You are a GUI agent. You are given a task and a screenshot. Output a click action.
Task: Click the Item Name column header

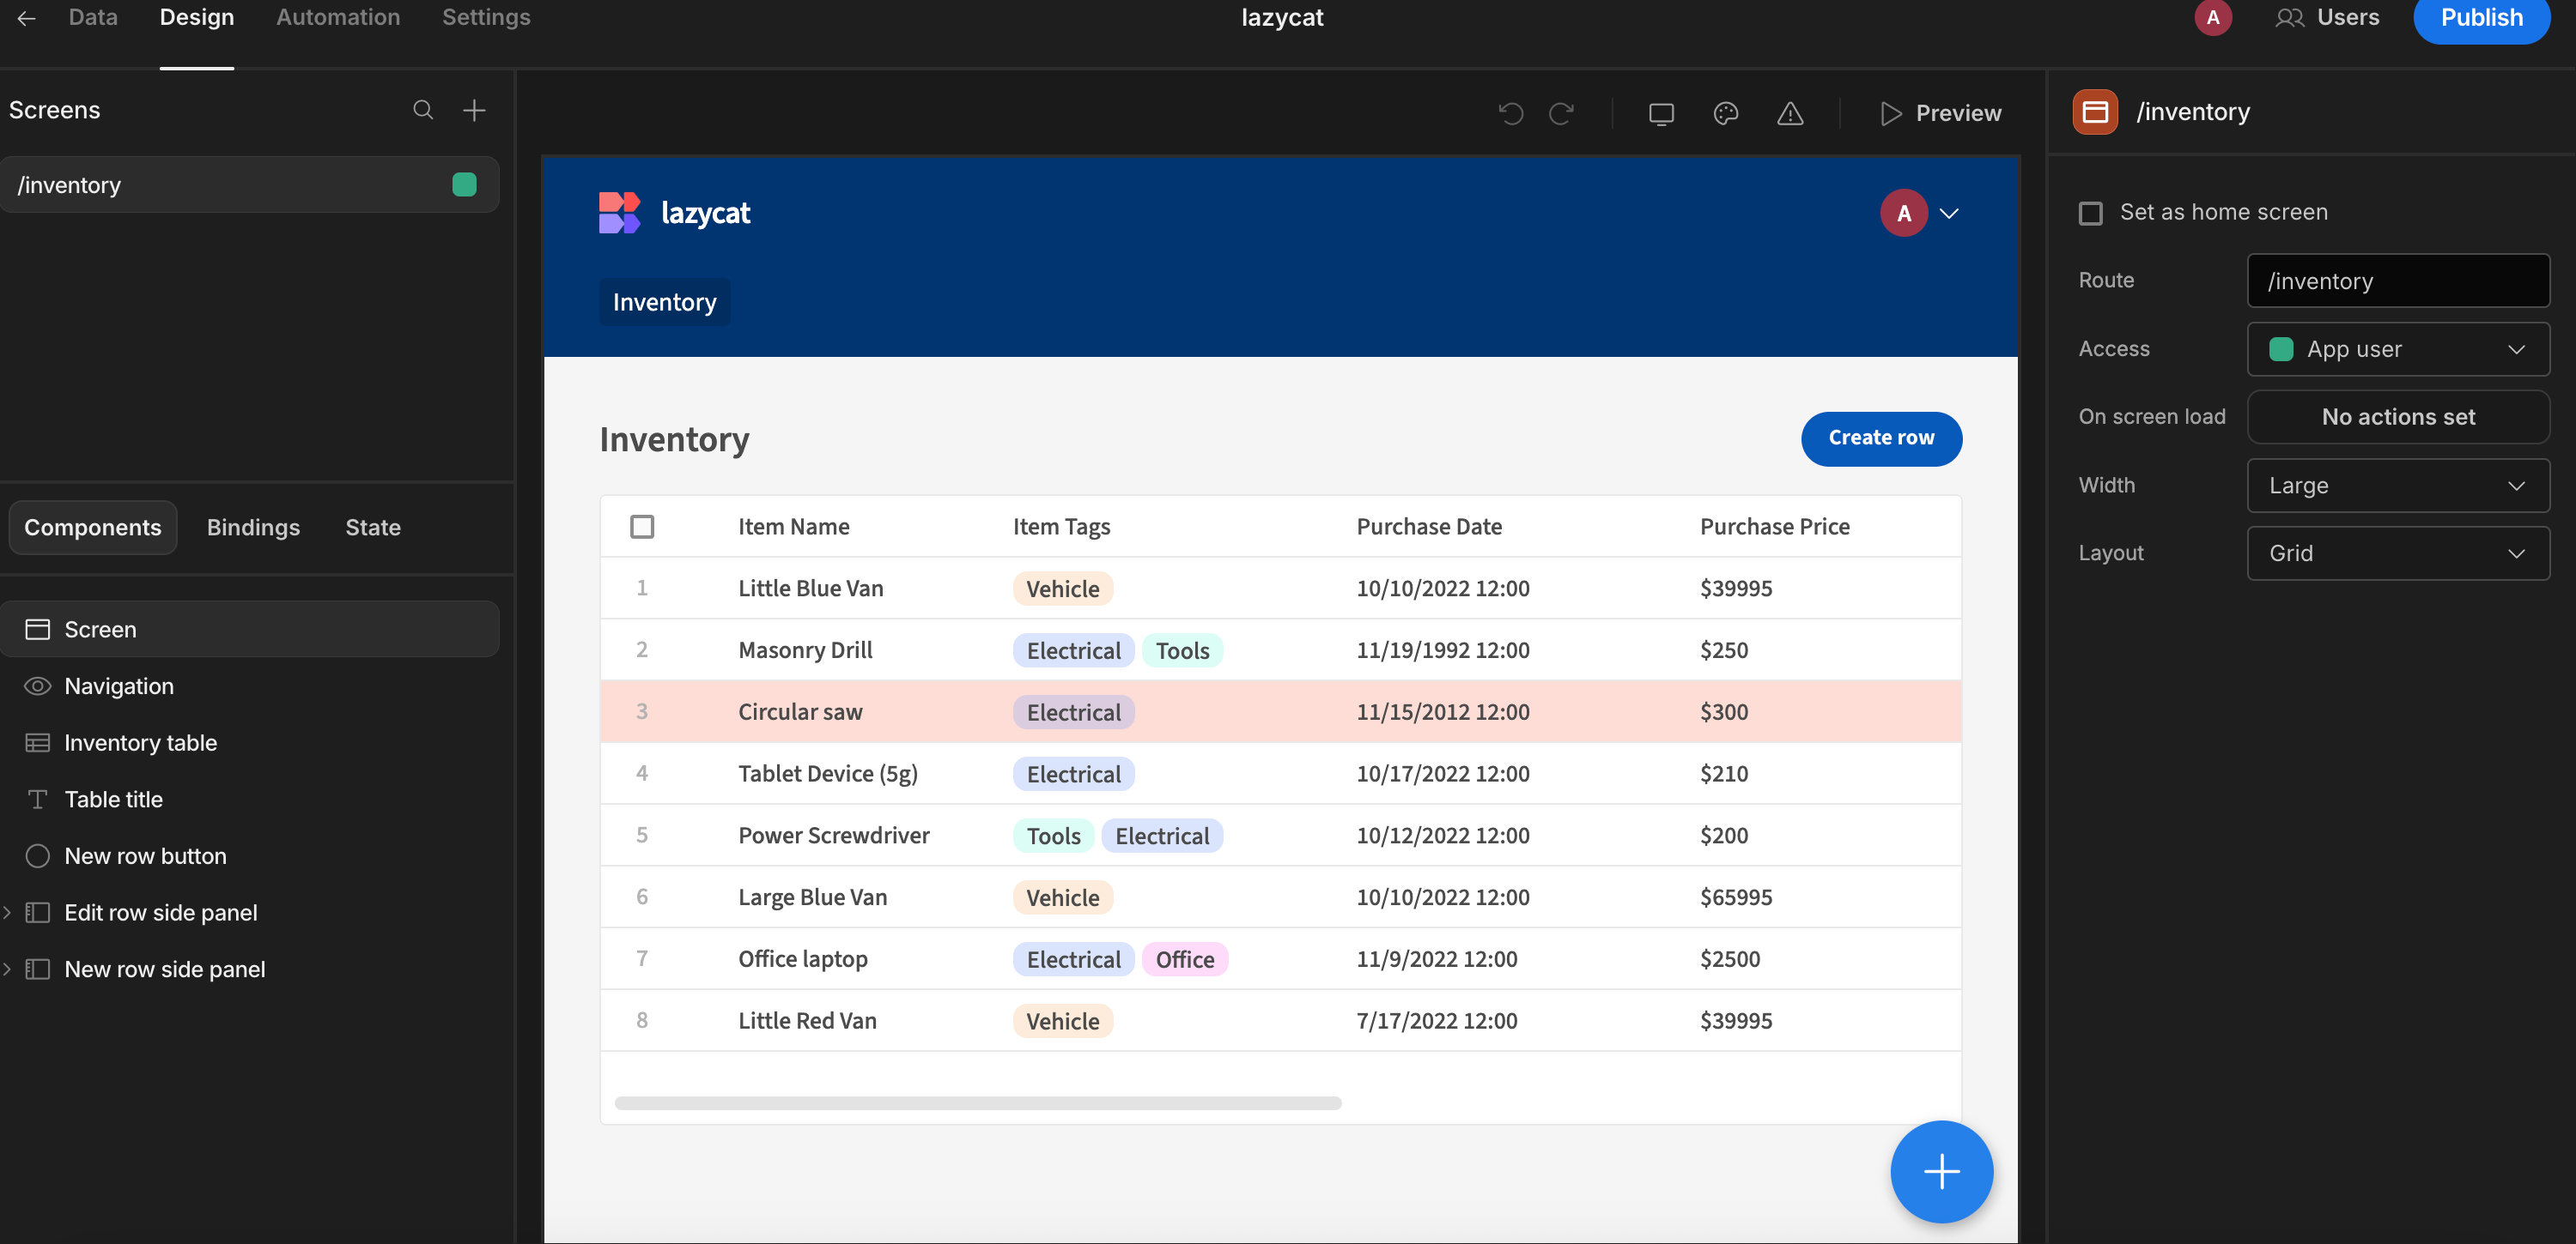point(794,527)
